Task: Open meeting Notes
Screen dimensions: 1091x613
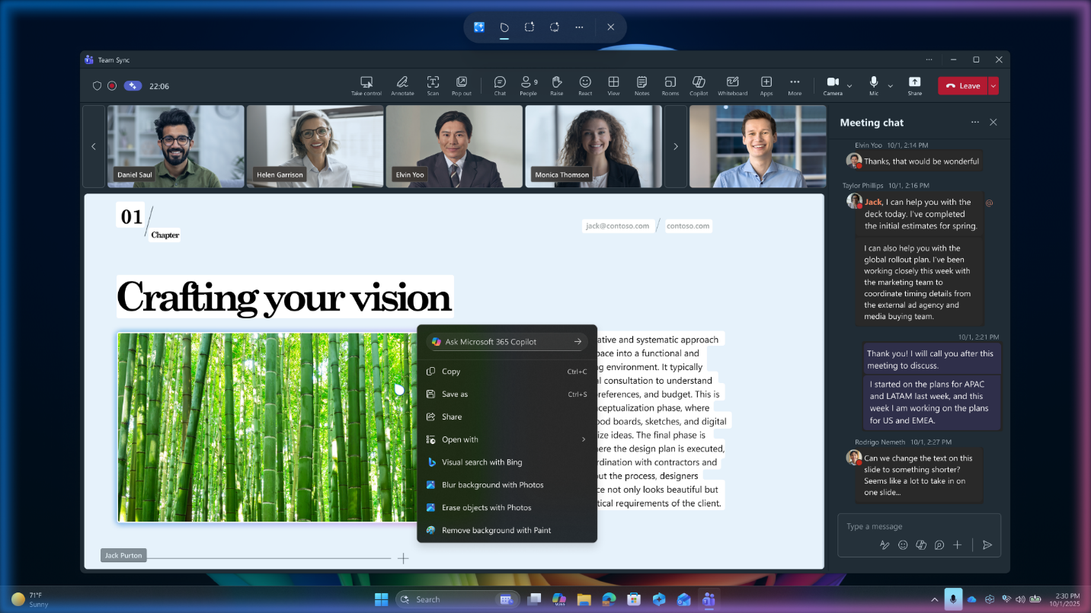Action: 641,85
